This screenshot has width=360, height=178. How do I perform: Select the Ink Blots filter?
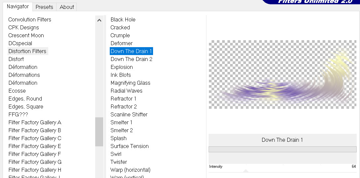[121, 75]
